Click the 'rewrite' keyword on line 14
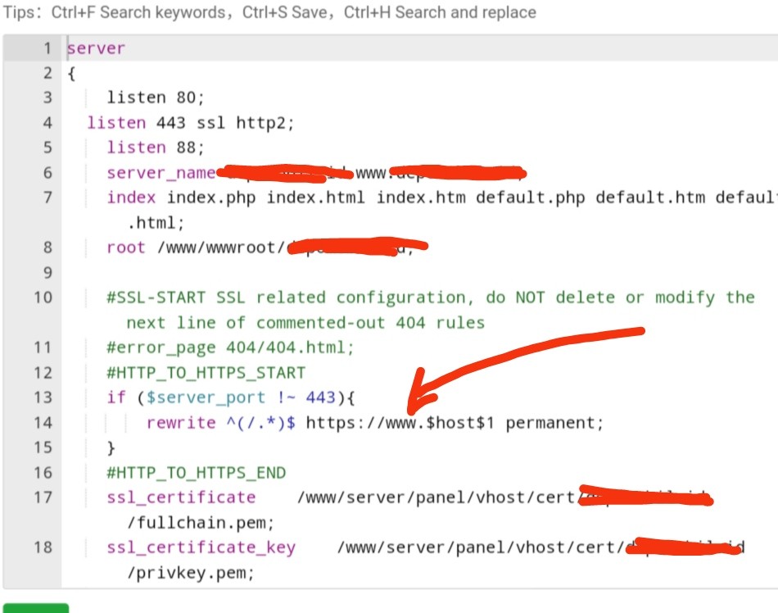The height and width of the screenshot is (613, 778). coord(181,422)
